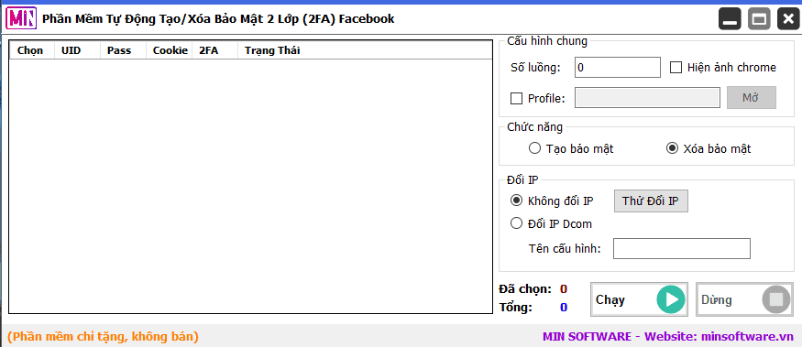Enable the Hiện ảnh chrome checkbox

point(676,68)
